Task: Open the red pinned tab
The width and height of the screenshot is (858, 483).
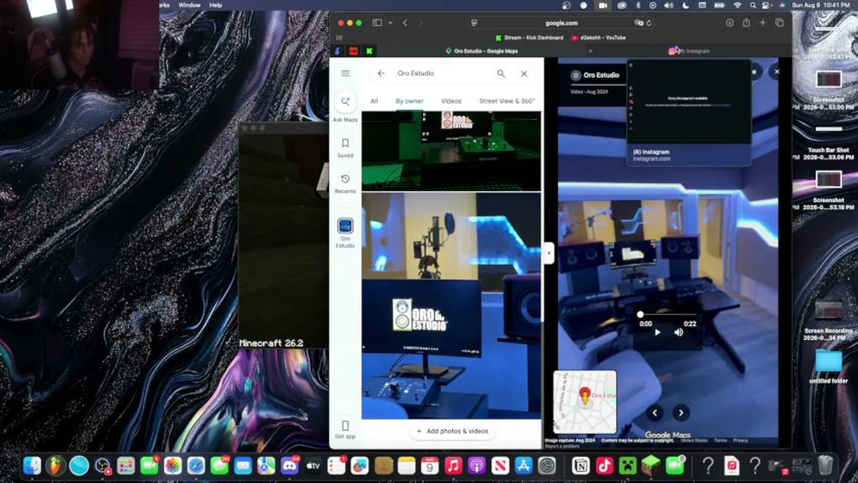Action: [354, 51]
